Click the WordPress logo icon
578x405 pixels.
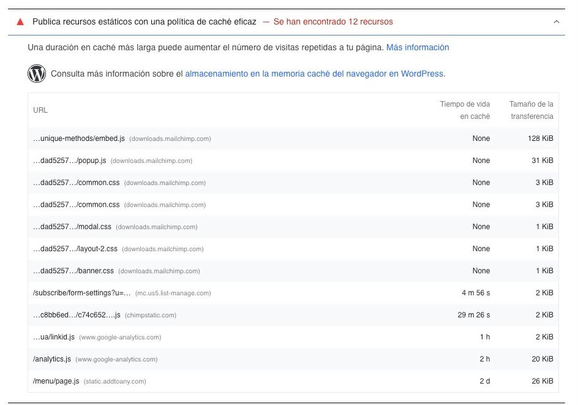click(x=37, y=74)
